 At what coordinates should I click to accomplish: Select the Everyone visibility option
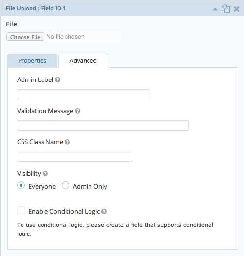click(21, 185)
